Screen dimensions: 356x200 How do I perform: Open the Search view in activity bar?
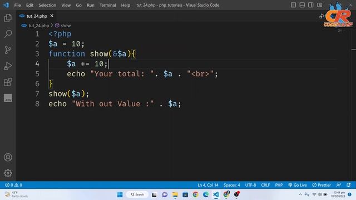pyautogui.click(x=8, y=34)
